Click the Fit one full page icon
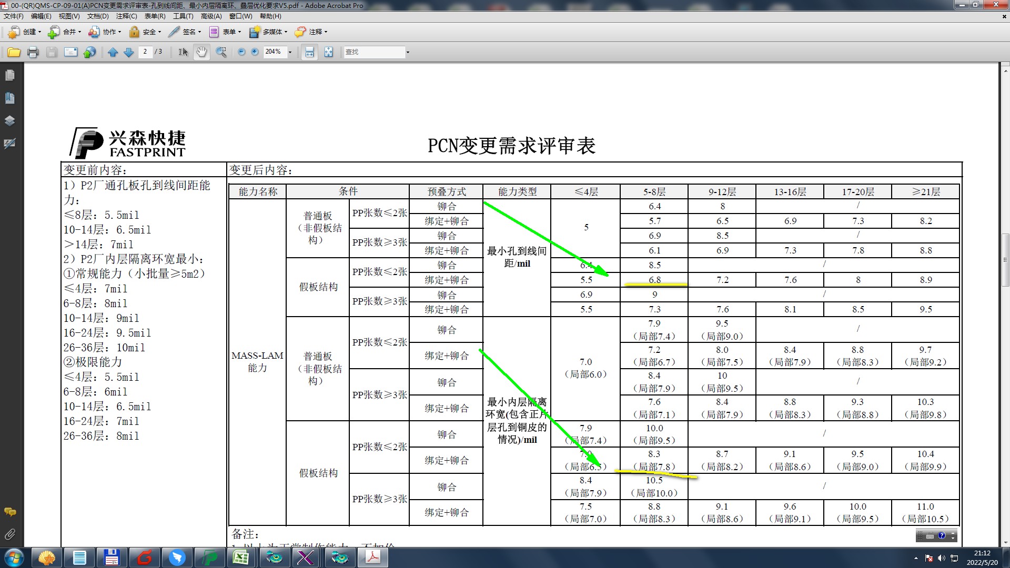 (x=328, y=52)
